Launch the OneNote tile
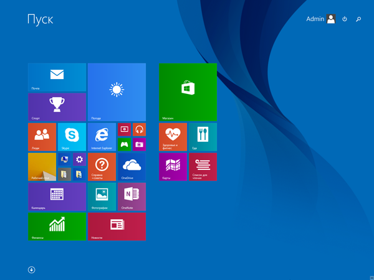 (x=132, y=197)
